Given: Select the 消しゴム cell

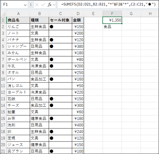Looking at the screenshot, I should click(x=18, y=86).
